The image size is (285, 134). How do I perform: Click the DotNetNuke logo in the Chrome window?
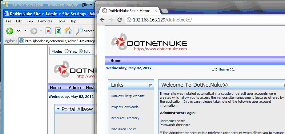click(x=149, y=42)
